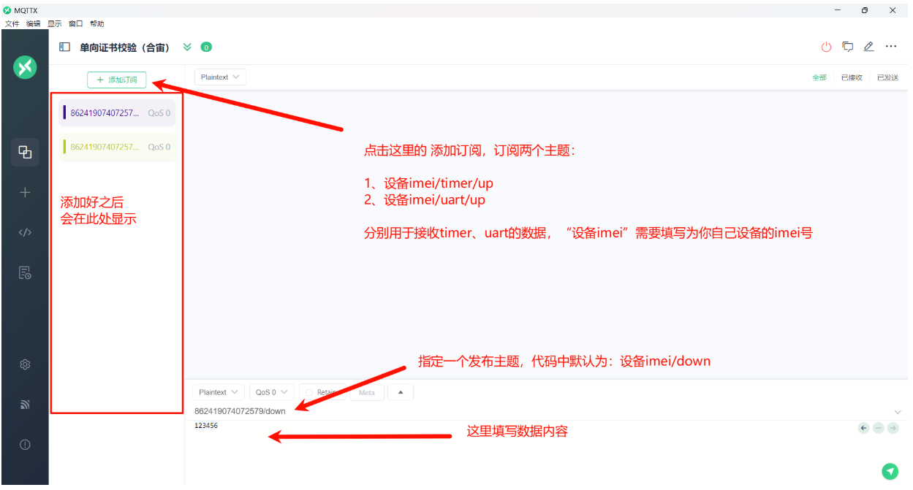Click the purple color bar of first subscription

pyautogui.click(x=65, y=113)
